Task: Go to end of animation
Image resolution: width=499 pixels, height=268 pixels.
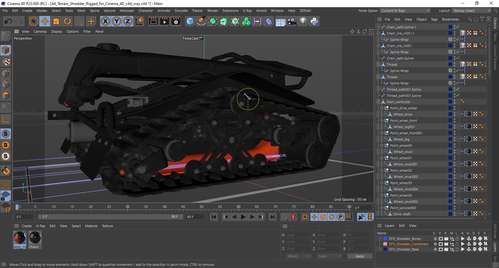Action: pyautogui.click(x=273, y=217)
